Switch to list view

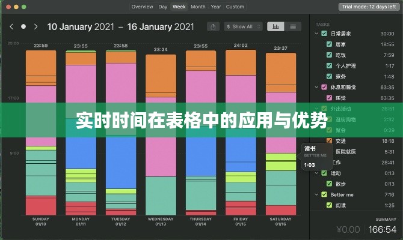point(292,26)
